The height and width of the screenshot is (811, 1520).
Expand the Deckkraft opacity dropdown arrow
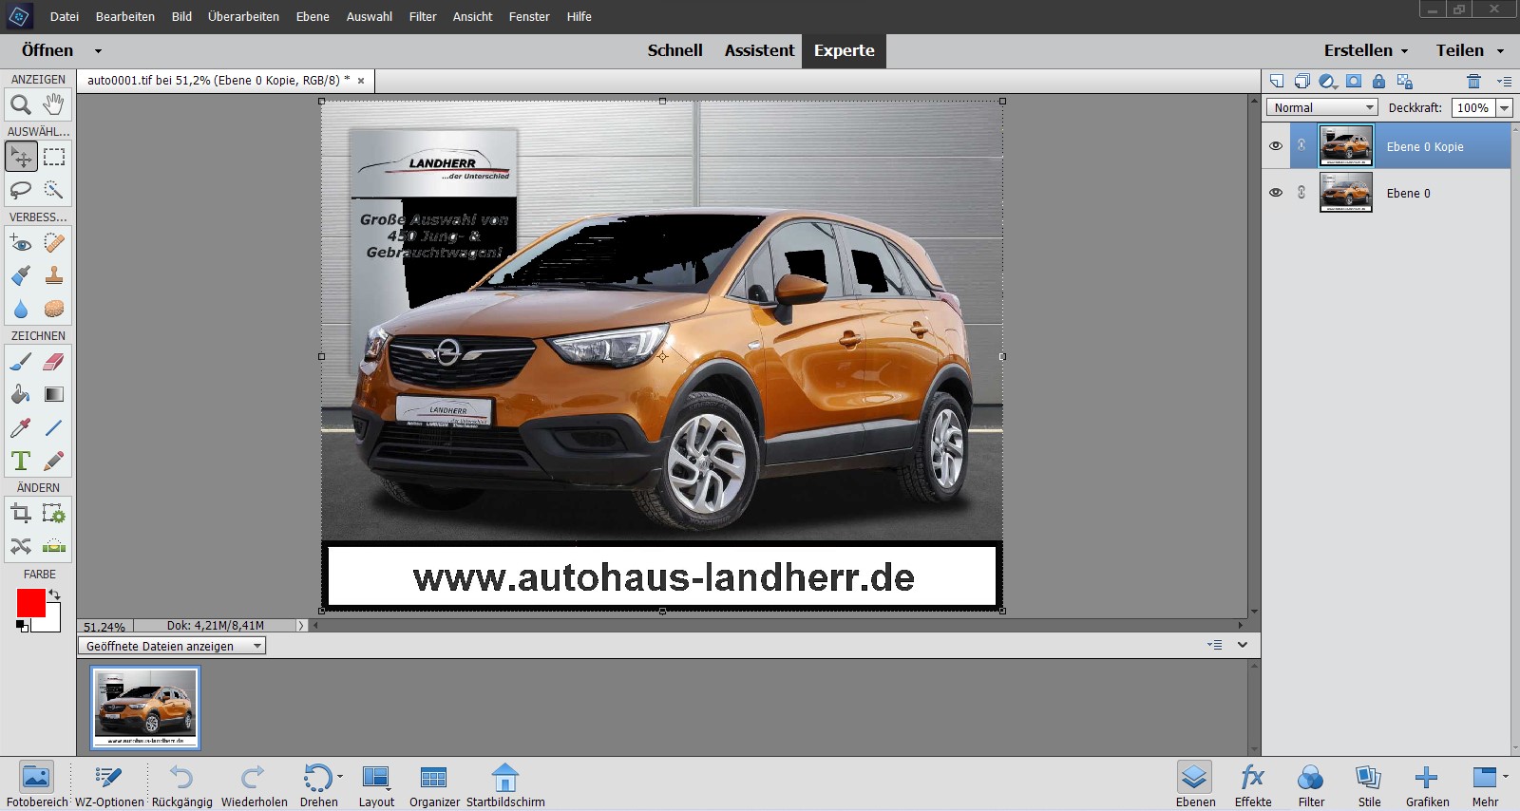(1504, 108)
